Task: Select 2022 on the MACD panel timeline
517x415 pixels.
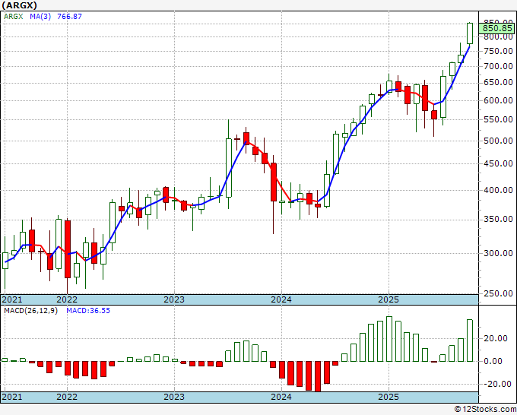Action: click(67, 397)
